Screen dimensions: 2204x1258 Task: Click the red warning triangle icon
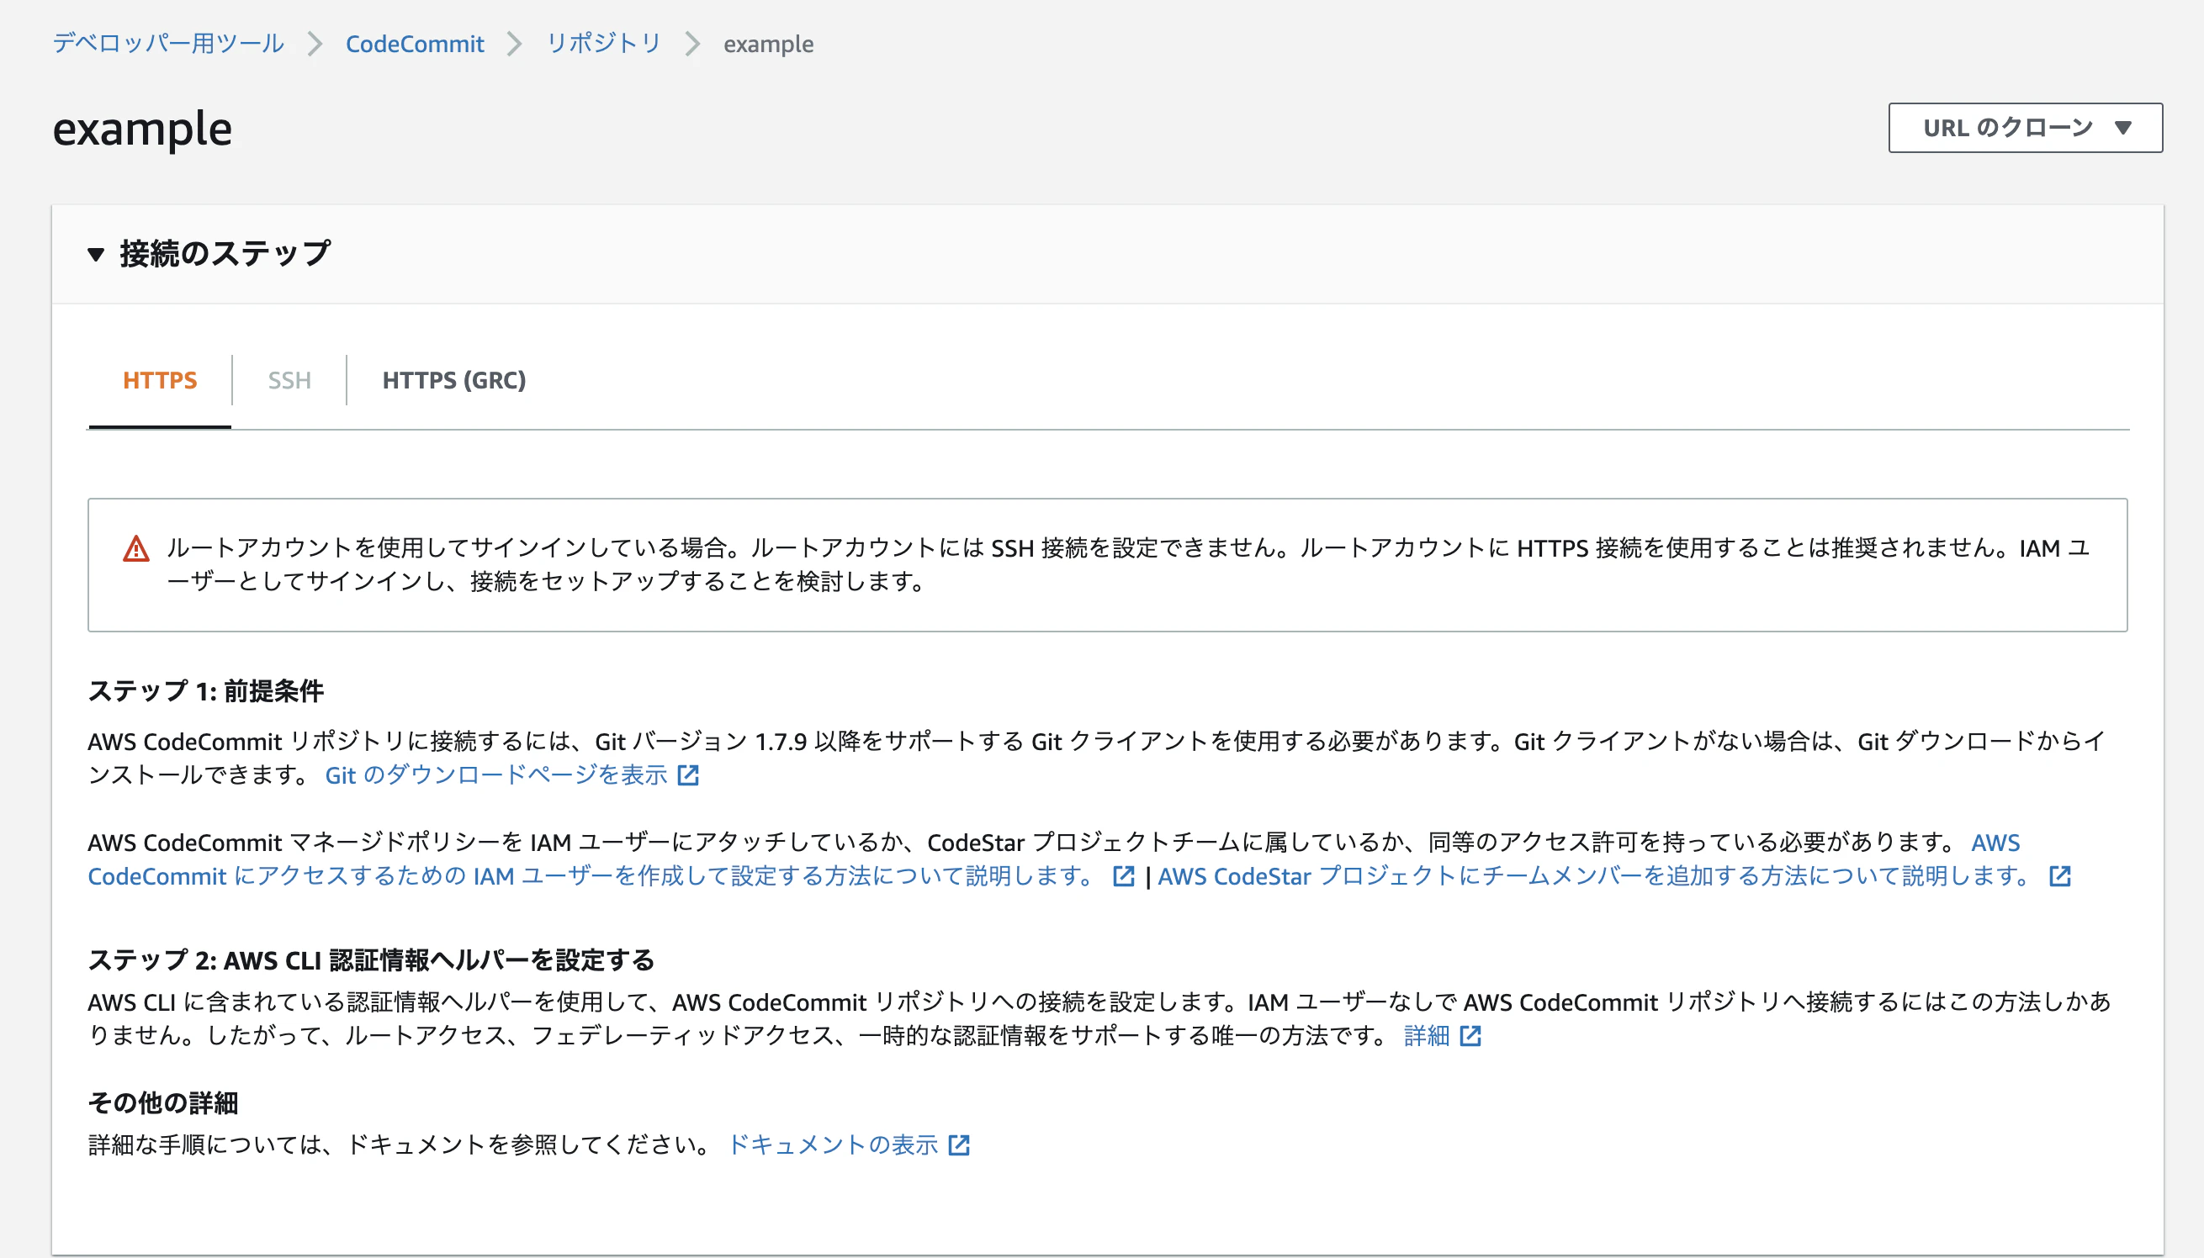[x=135, y=548]
